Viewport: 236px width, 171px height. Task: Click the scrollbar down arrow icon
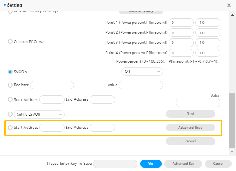click(x=232, y=152)
